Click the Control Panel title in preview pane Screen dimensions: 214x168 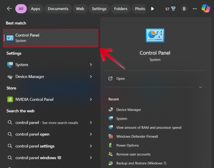(x=155, y=53)
